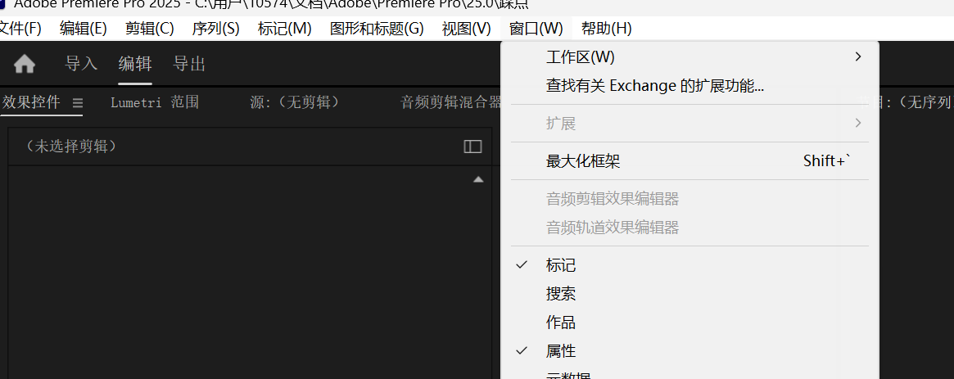Viewport: 954px width, 379px height.
Task: Open the 源:(无剪辑) panel tab
Action: [295, 102]
